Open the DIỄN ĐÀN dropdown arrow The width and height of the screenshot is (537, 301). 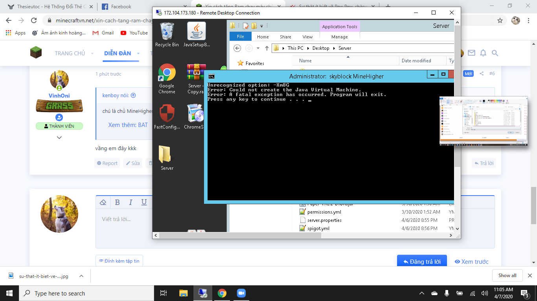[x=138, y=53]
